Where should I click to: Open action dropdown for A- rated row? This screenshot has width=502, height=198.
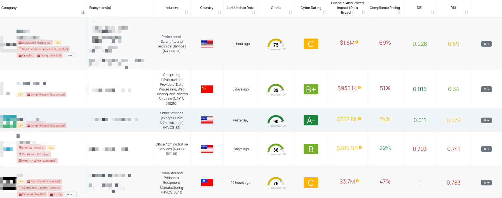[x=486, y=120]
